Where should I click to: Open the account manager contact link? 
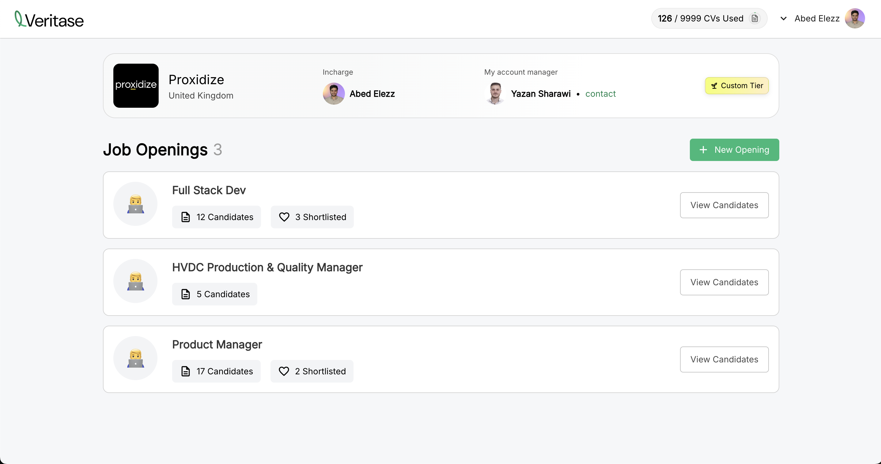[600, 94]
